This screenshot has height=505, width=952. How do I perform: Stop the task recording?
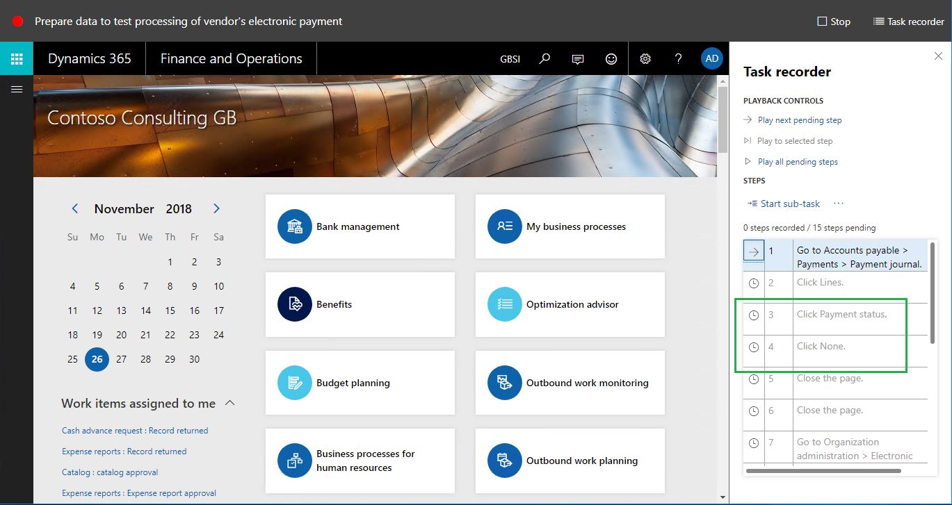click(834, 22)
